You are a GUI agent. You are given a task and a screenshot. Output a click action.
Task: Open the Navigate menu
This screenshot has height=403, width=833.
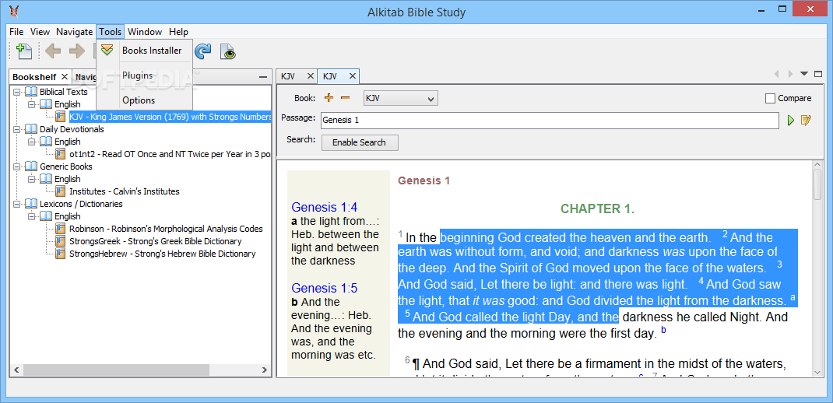point(75,32)
